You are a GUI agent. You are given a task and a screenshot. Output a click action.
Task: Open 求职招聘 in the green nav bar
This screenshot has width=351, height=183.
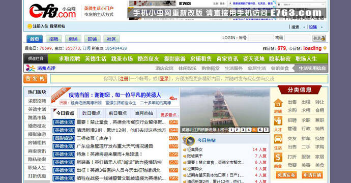point(69,58)
